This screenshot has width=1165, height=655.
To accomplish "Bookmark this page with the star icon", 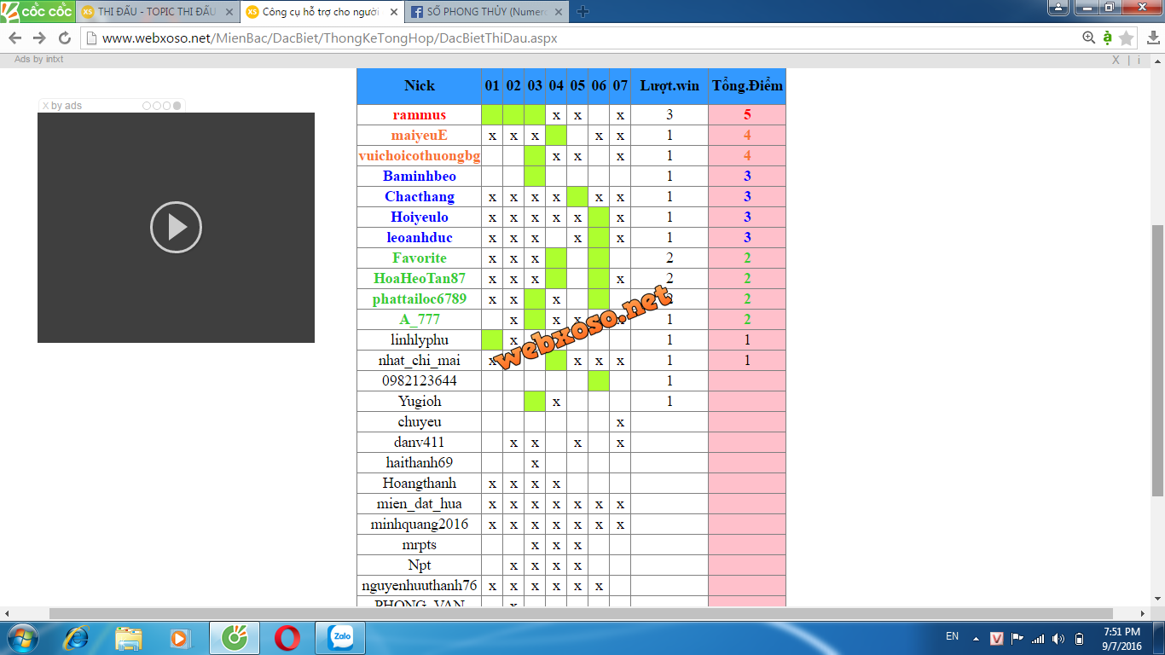I will click(x=1127, y=38).
